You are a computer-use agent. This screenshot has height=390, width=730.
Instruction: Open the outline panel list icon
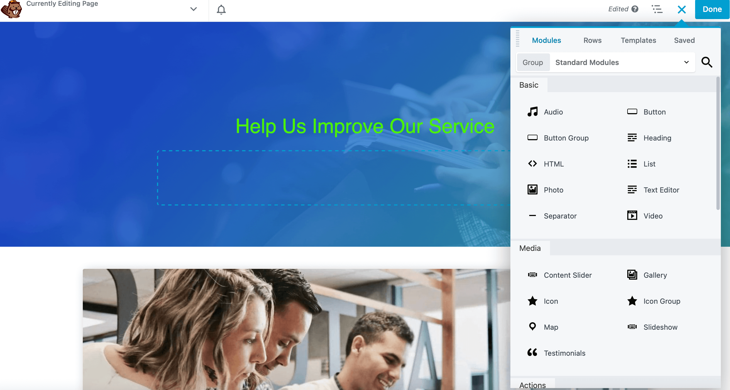point(657,9)
